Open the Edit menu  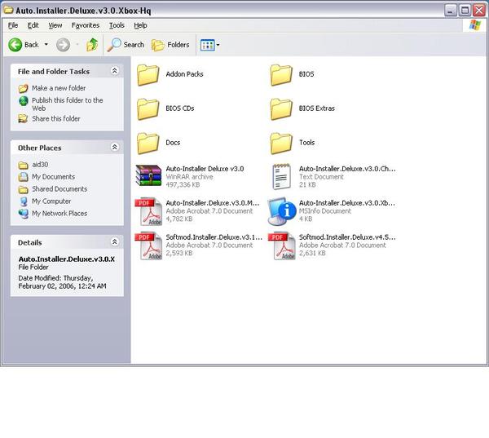click(33, 25)
